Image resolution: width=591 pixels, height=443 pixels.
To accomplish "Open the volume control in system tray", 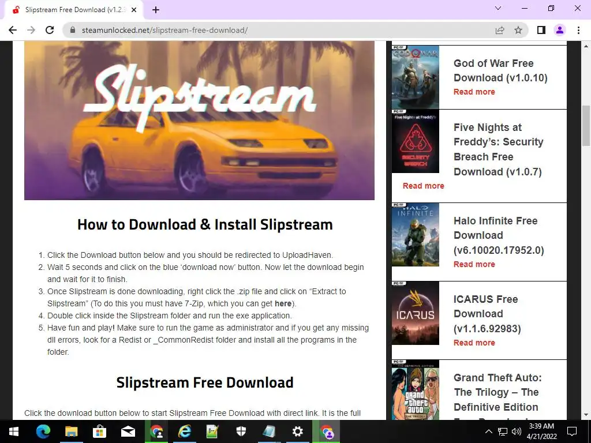I will pyautogui.click(x=517, y=431).
